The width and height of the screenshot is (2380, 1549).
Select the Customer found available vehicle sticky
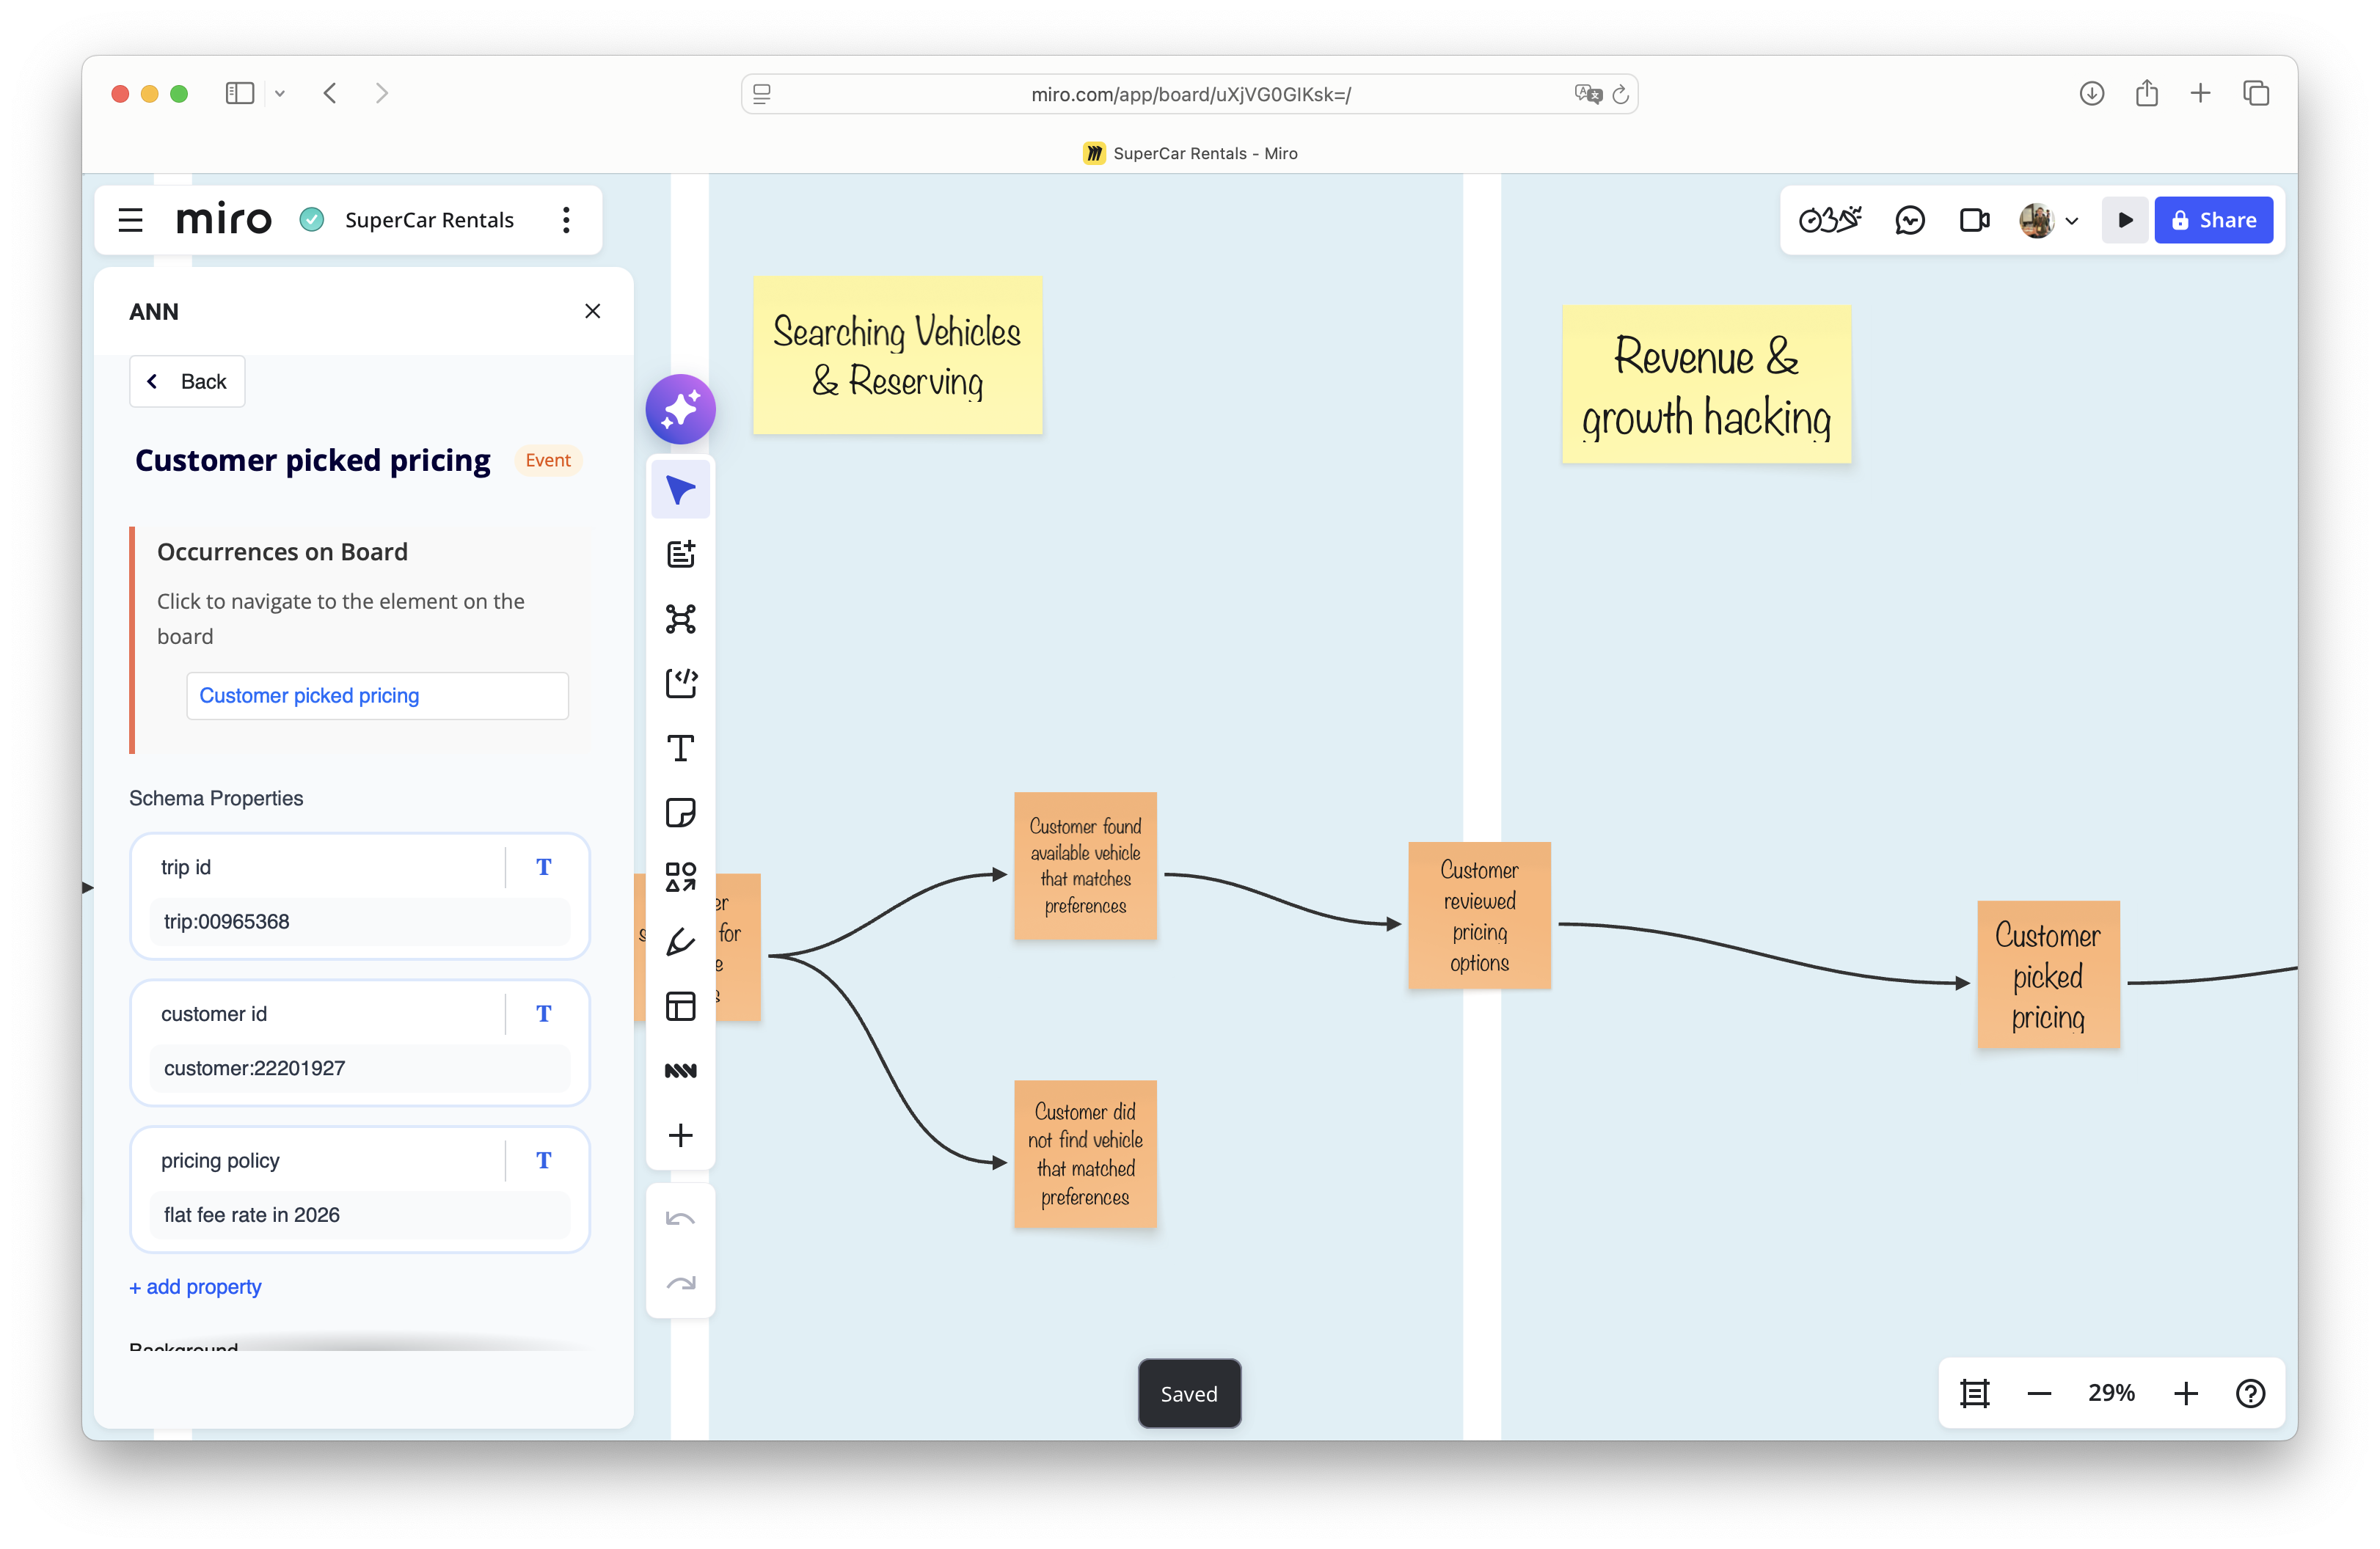(1085, 865)
